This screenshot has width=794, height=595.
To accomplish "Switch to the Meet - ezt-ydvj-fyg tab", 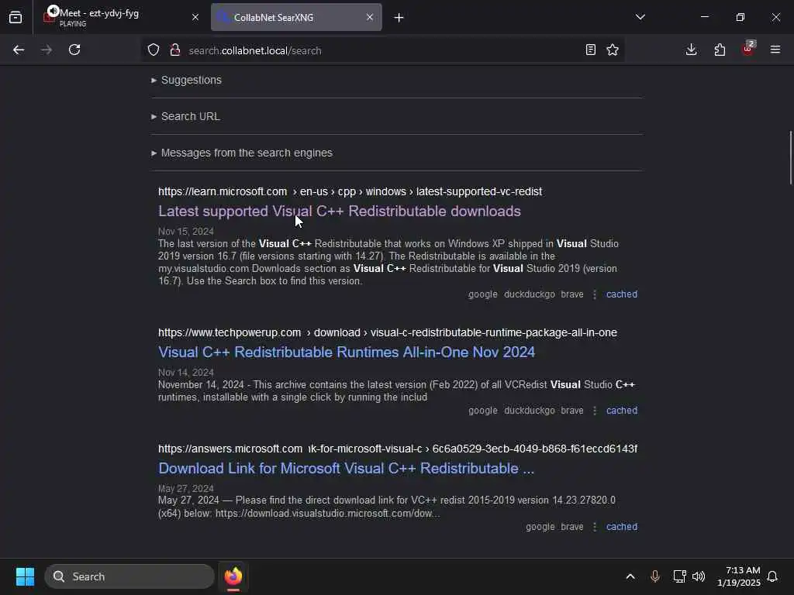I will pos(121,17).
